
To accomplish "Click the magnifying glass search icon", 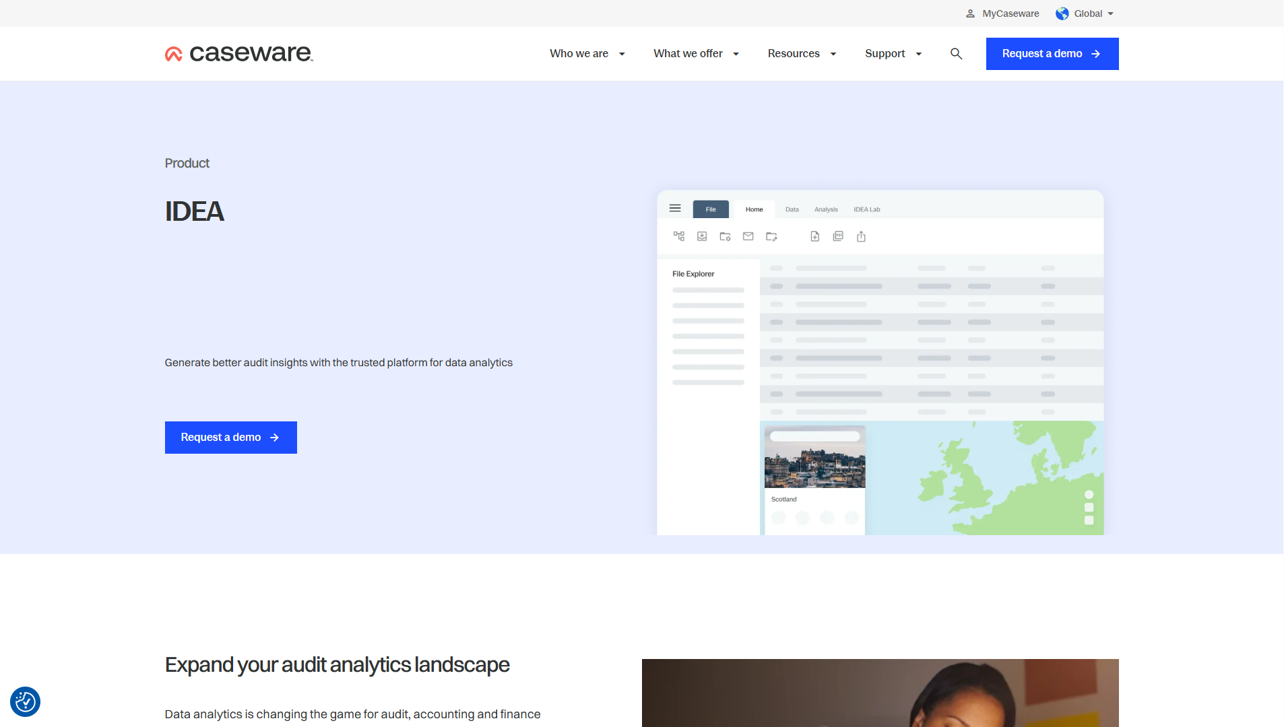I will point(956,54).
